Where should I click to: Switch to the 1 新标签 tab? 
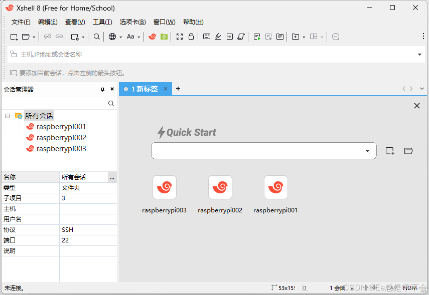(x=145, y=89)
